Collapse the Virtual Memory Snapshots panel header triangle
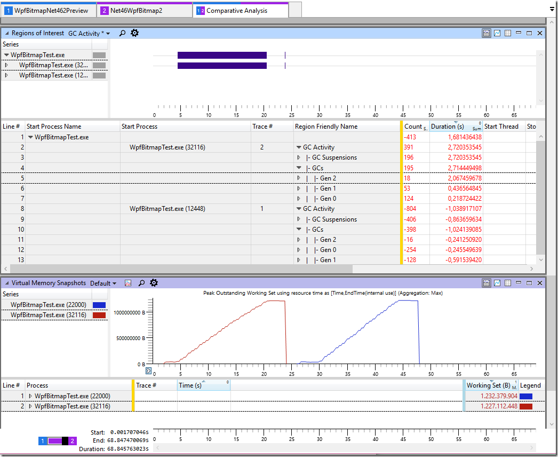 6,283
